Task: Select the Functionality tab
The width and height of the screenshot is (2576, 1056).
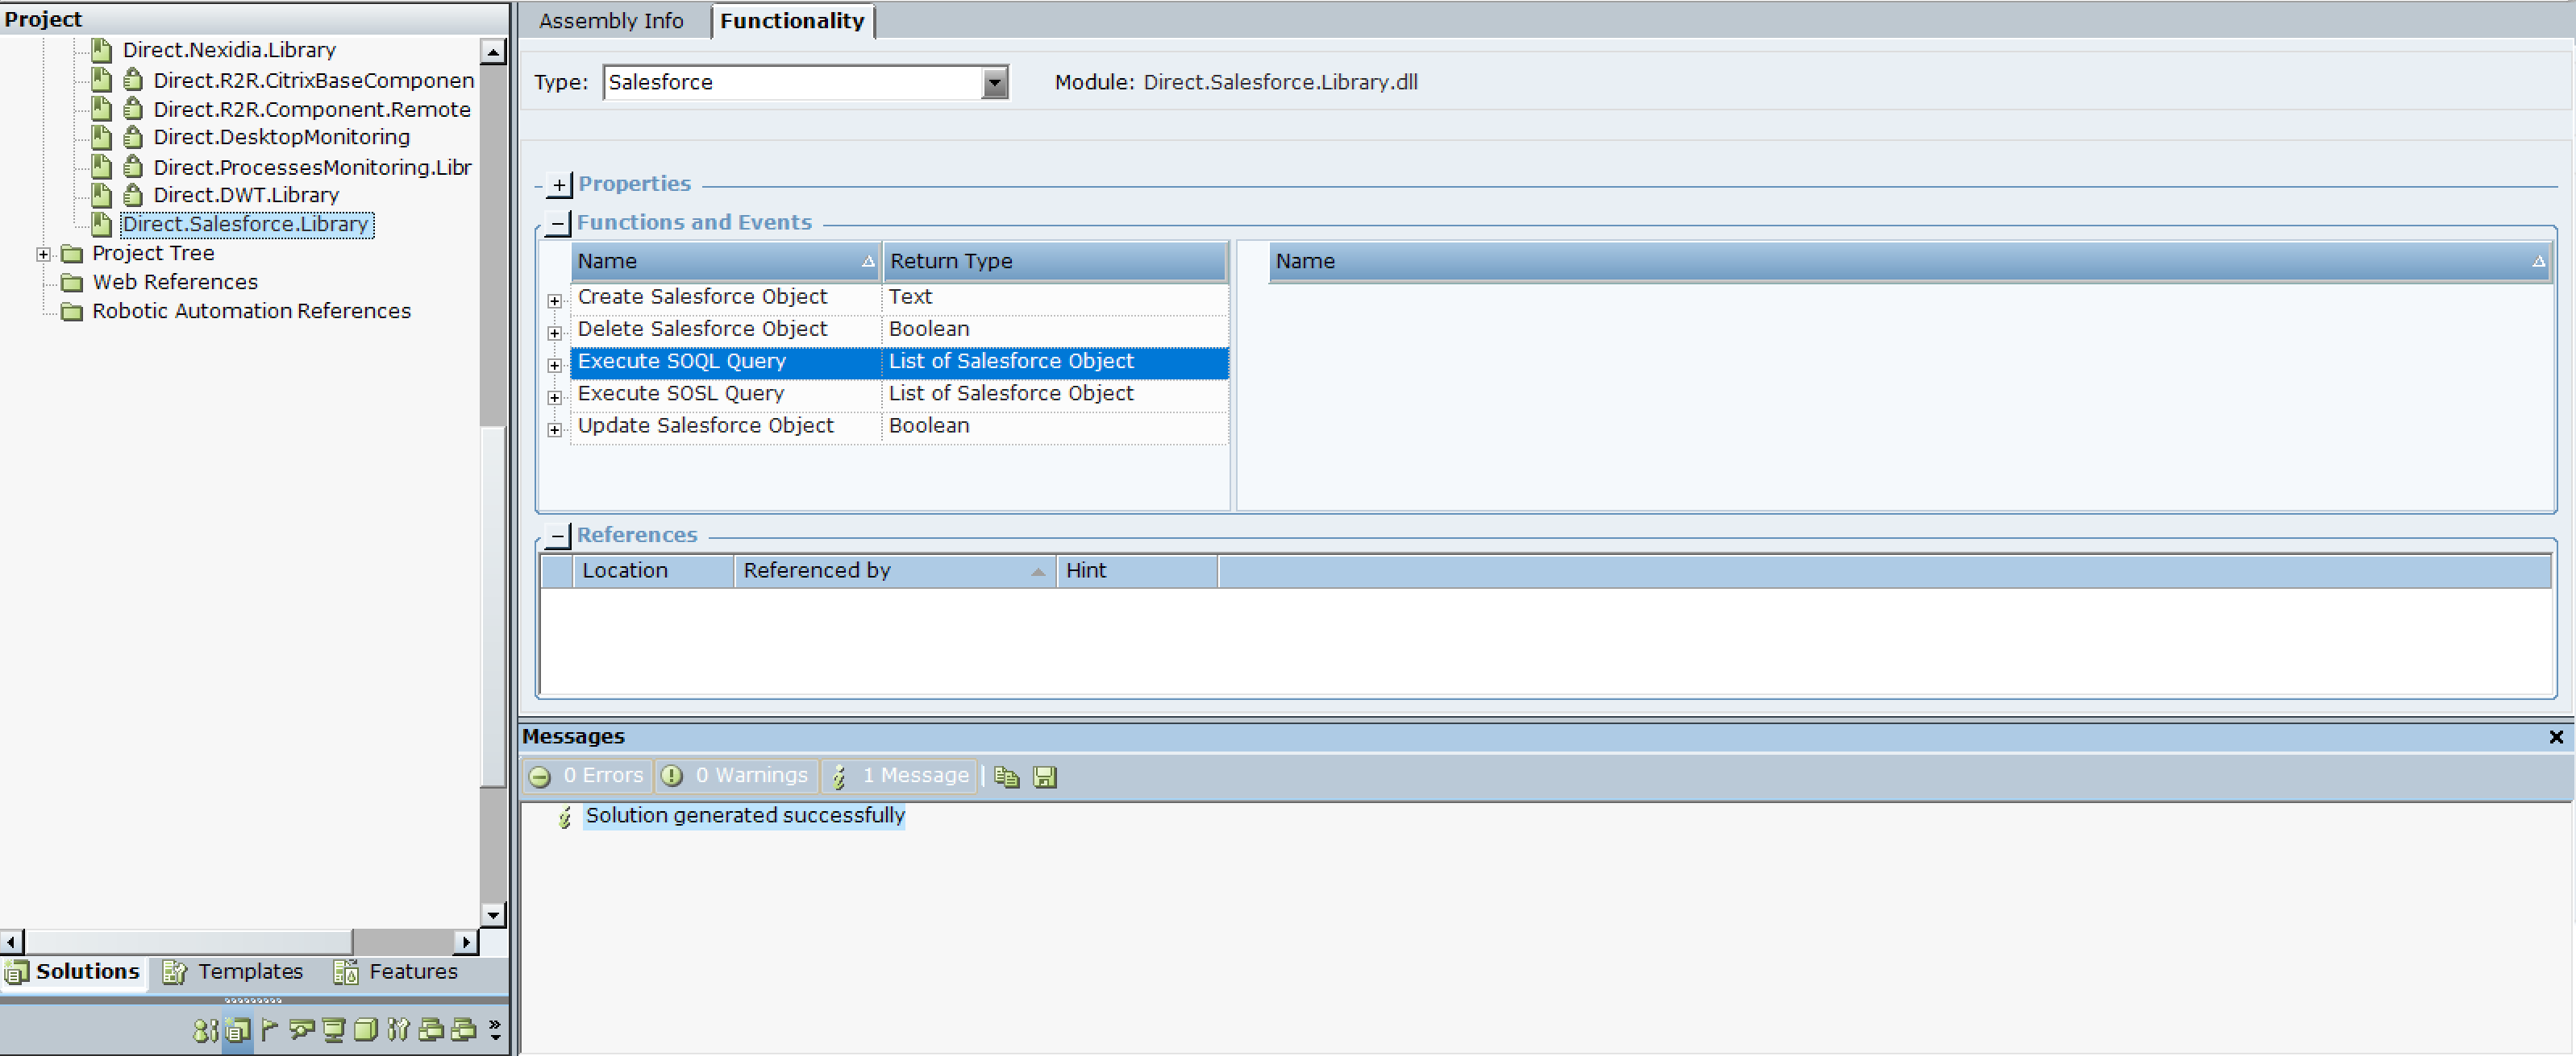Action: 792,21
